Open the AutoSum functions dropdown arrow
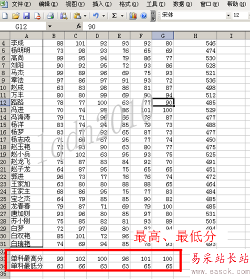The image size is (250, 279). click(122, 16)
